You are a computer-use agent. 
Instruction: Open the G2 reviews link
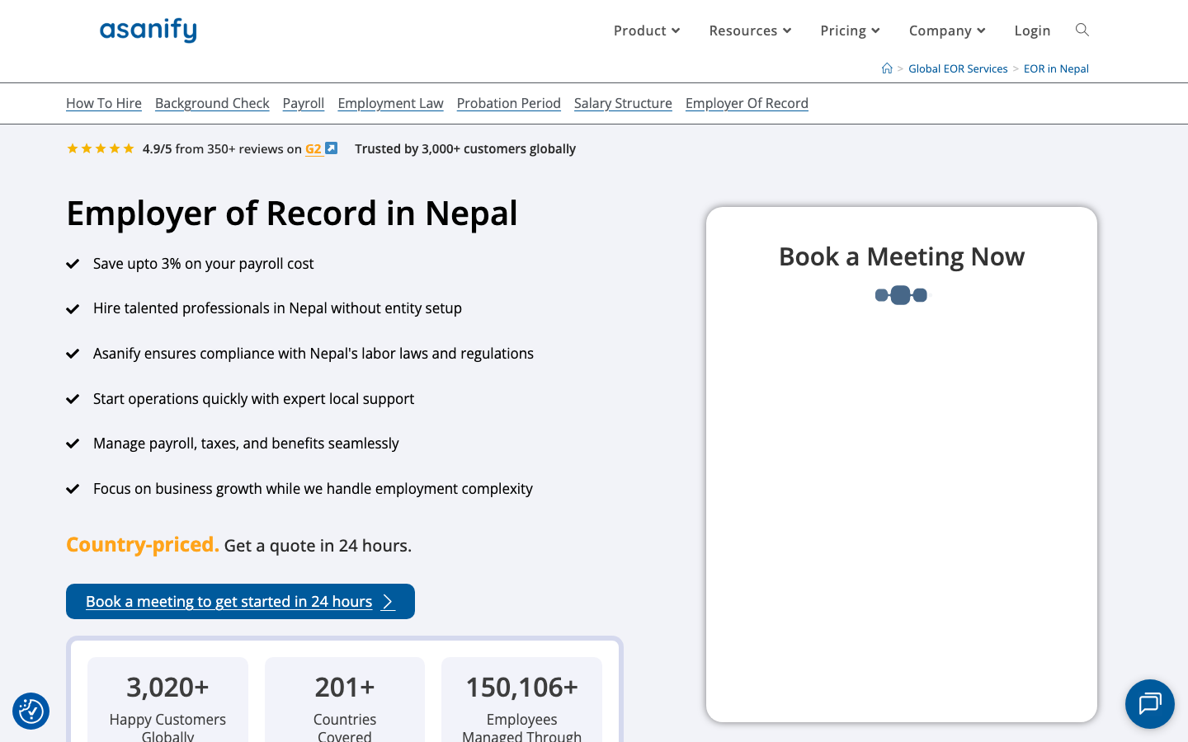[x=313, y=149]
